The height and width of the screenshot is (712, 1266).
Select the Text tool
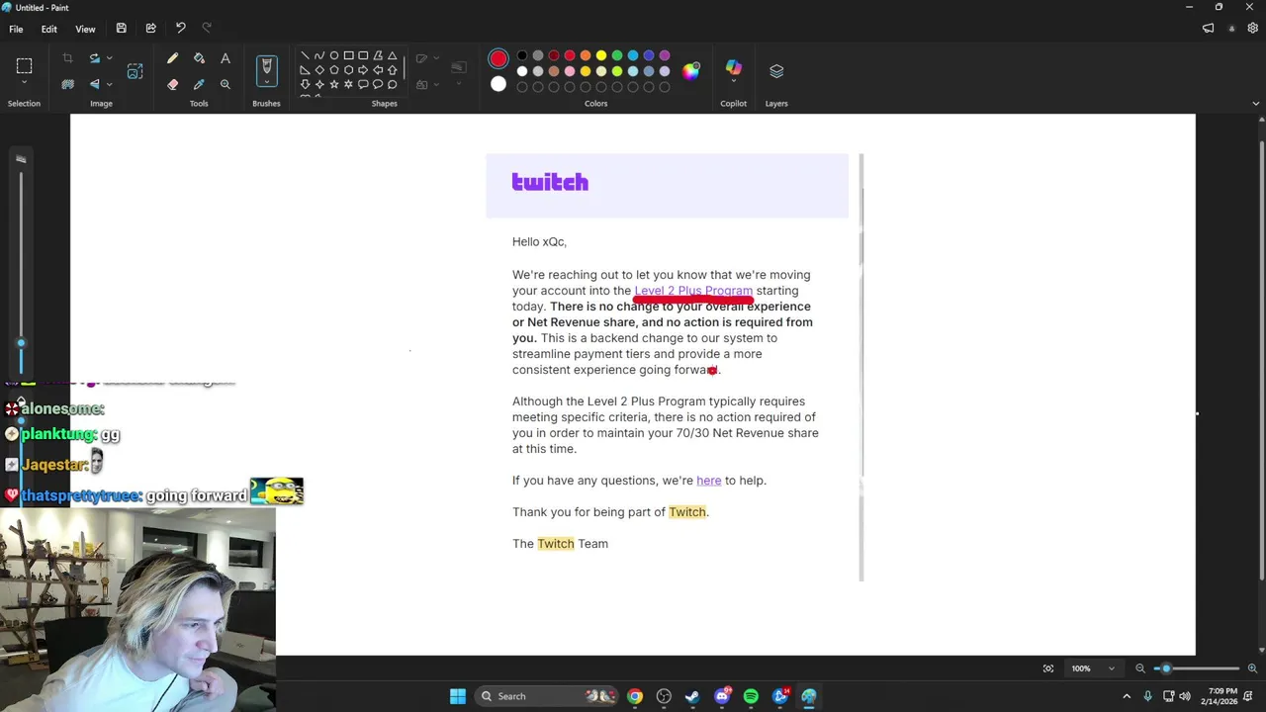coord(226,59)
